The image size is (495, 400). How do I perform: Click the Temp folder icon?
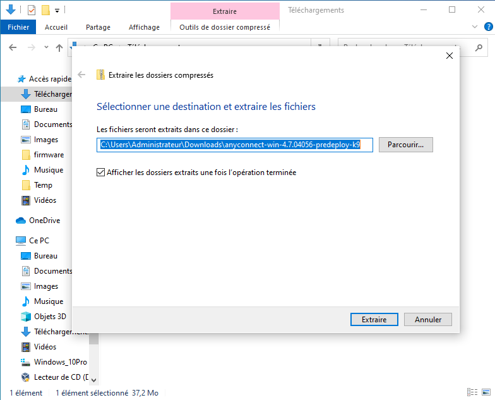pyautogui.click(x=26, y=185)
